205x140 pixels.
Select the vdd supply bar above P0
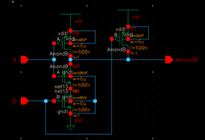coord(70,14)
